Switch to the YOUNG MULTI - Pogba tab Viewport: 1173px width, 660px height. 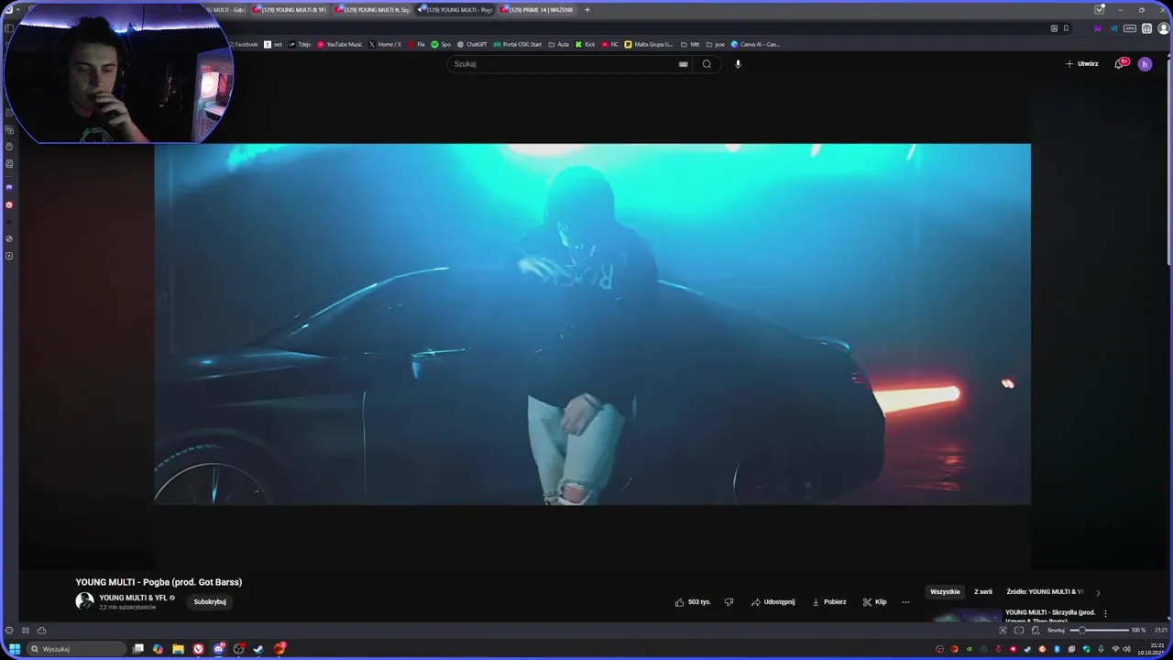coord(455,10)
